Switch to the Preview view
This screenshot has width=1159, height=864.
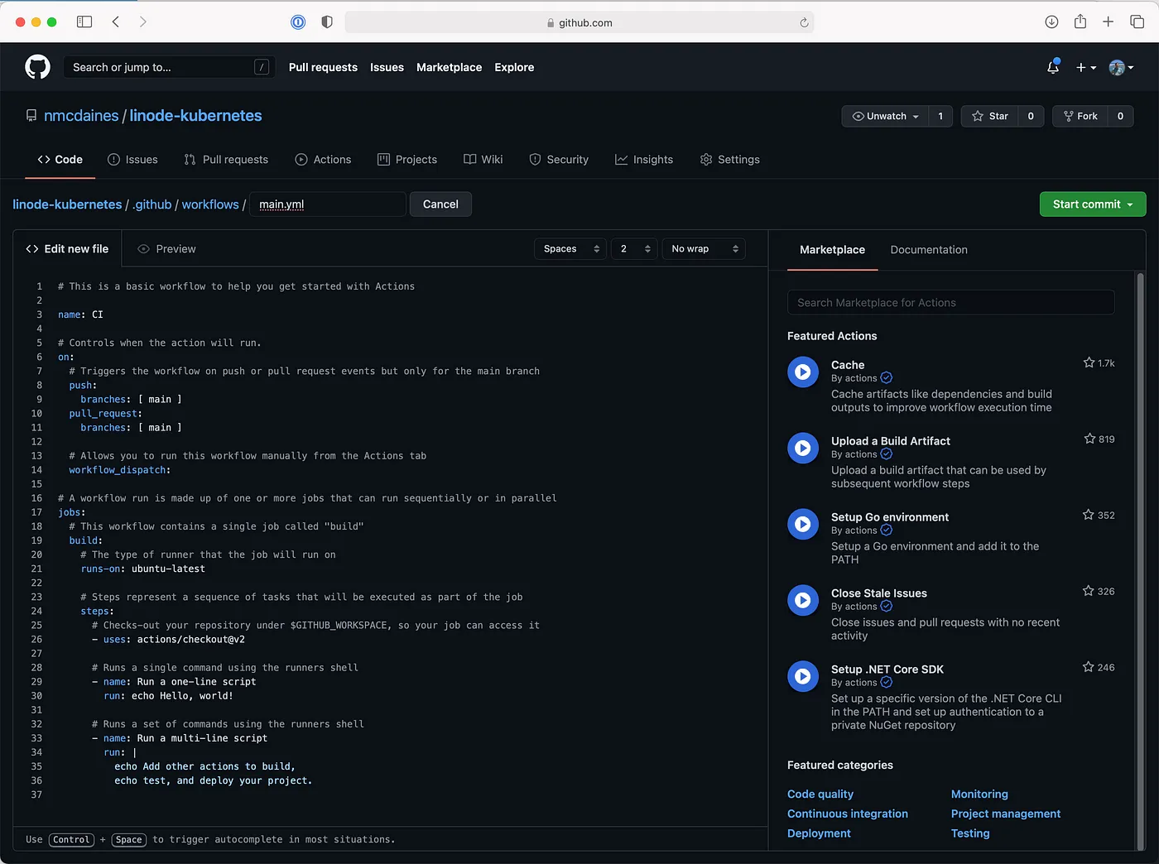(x=166, y=249)
